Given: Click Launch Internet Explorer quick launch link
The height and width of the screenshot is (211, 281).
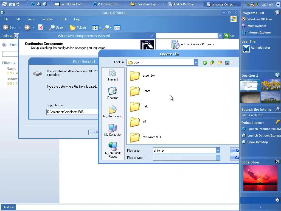Looking at the screenshot, I should click(261, 129).
